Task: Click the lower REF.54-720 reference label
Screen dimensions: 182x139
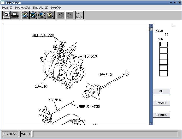Action: [x=89, y=107]
